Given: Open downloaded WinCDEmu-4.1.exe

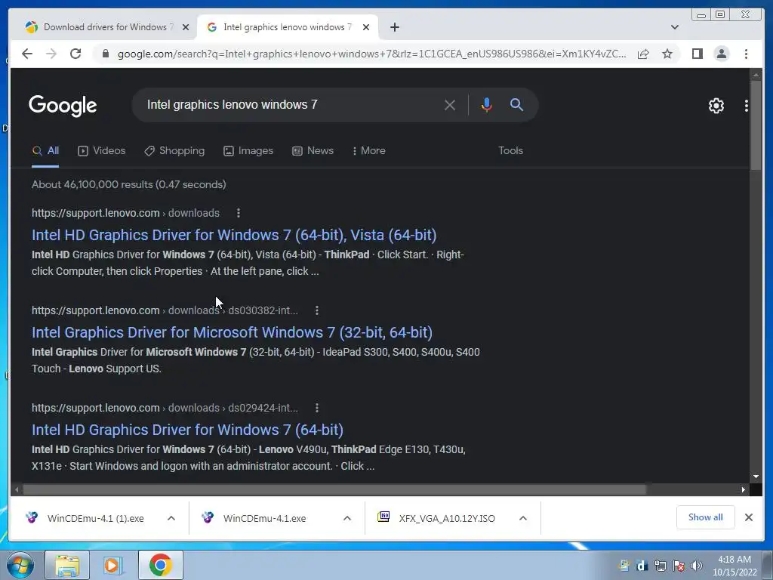Looking at the screenshot, I should coord(264,518).
